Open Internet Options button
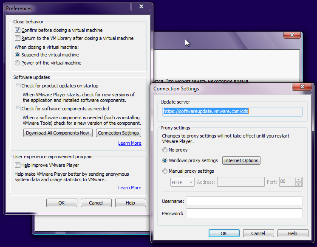Image resolution: width=317 pixels, height=247 pixels. [241, 160]
